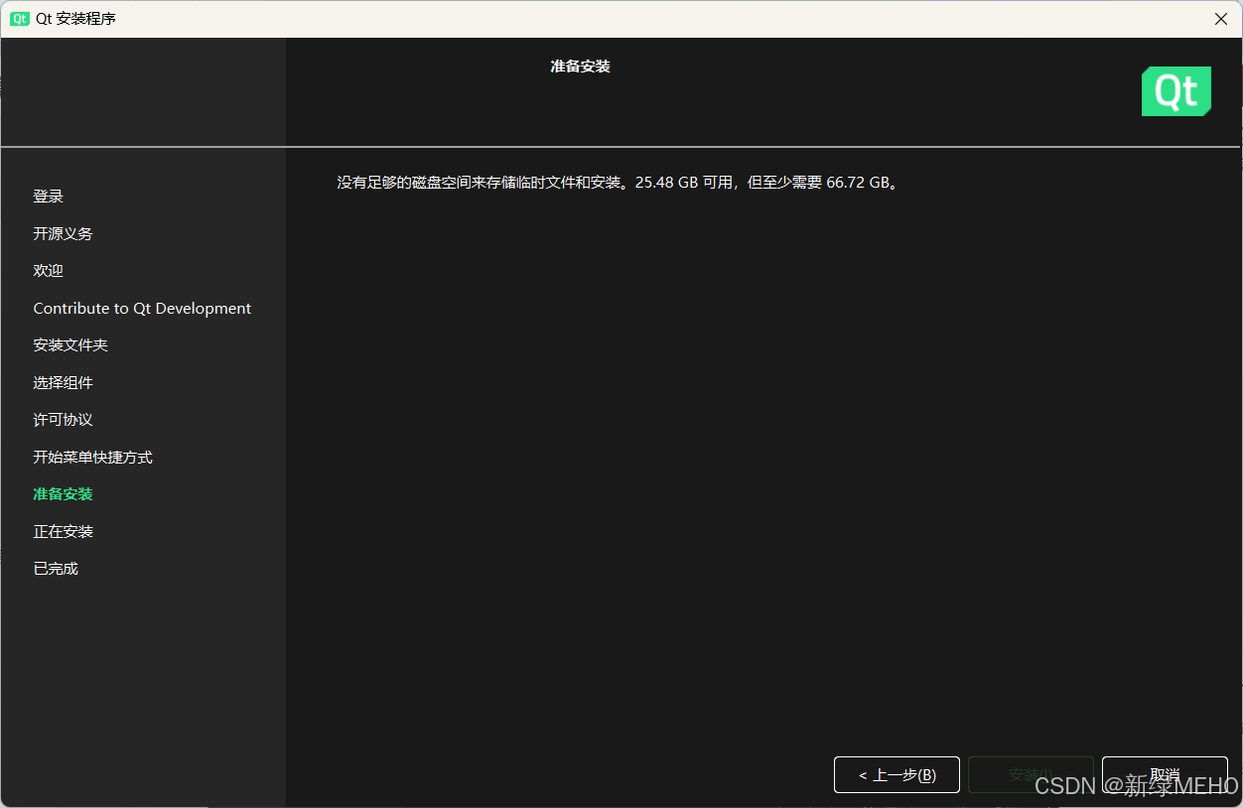Select 已完成 step in sidebar
Image resolution: width=1243 pixels, height=808 pixels.
click(56, 569)
